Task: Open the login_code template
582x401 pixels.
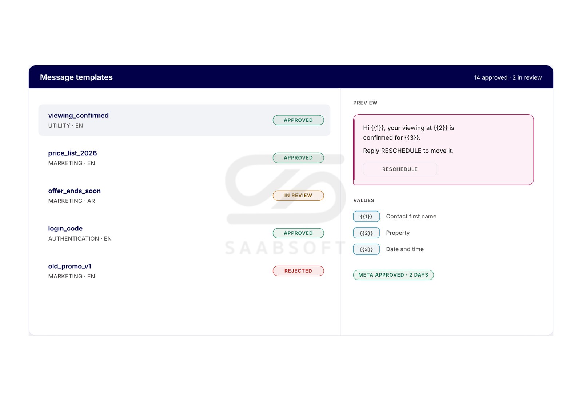Action: tap(184, 233)
